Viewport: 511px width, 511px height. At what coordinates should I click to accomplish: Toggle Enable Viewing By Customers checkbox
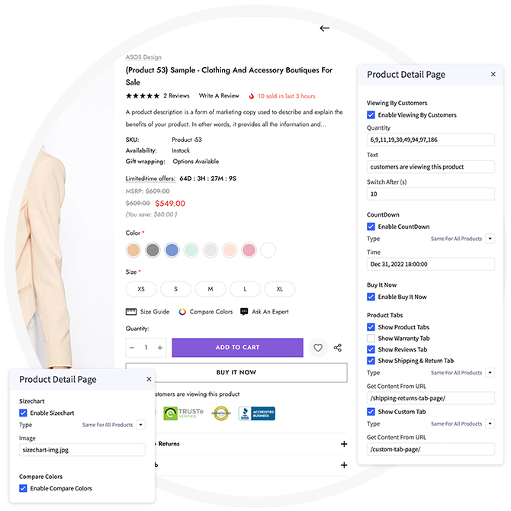[371, 115]
